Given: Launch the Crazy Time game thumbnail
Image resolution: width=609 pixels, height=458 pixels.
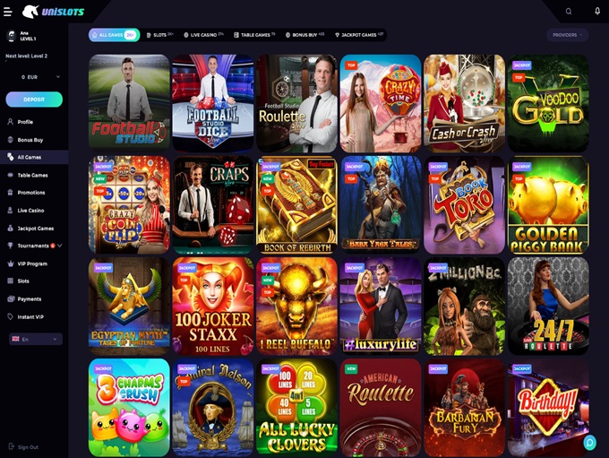Looking at the screenshot, I should click(381, 103).
